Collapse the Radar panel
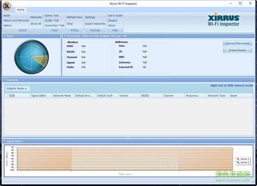This screenshot has width=257, height=186. (x=4, y=36)
